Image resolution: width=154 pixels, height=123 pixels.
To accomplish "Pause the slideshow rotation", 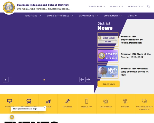I will click(x=6, y=80).
